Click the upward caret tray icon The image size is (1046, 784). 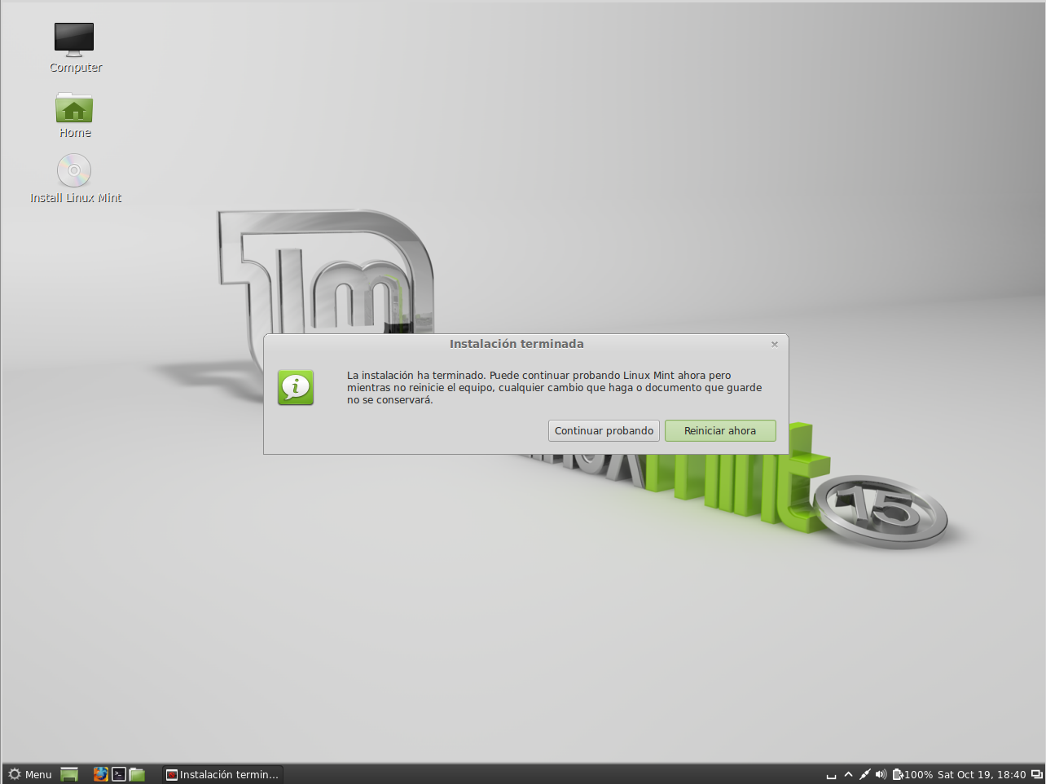[x=848, y=774]
